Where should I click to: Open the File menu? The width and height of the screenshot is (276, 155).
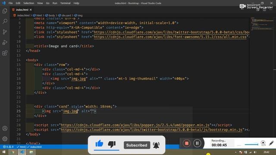10,3
